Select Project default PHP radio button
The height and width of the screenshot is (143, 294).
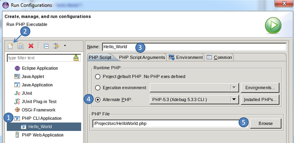[x=98, y=77]
